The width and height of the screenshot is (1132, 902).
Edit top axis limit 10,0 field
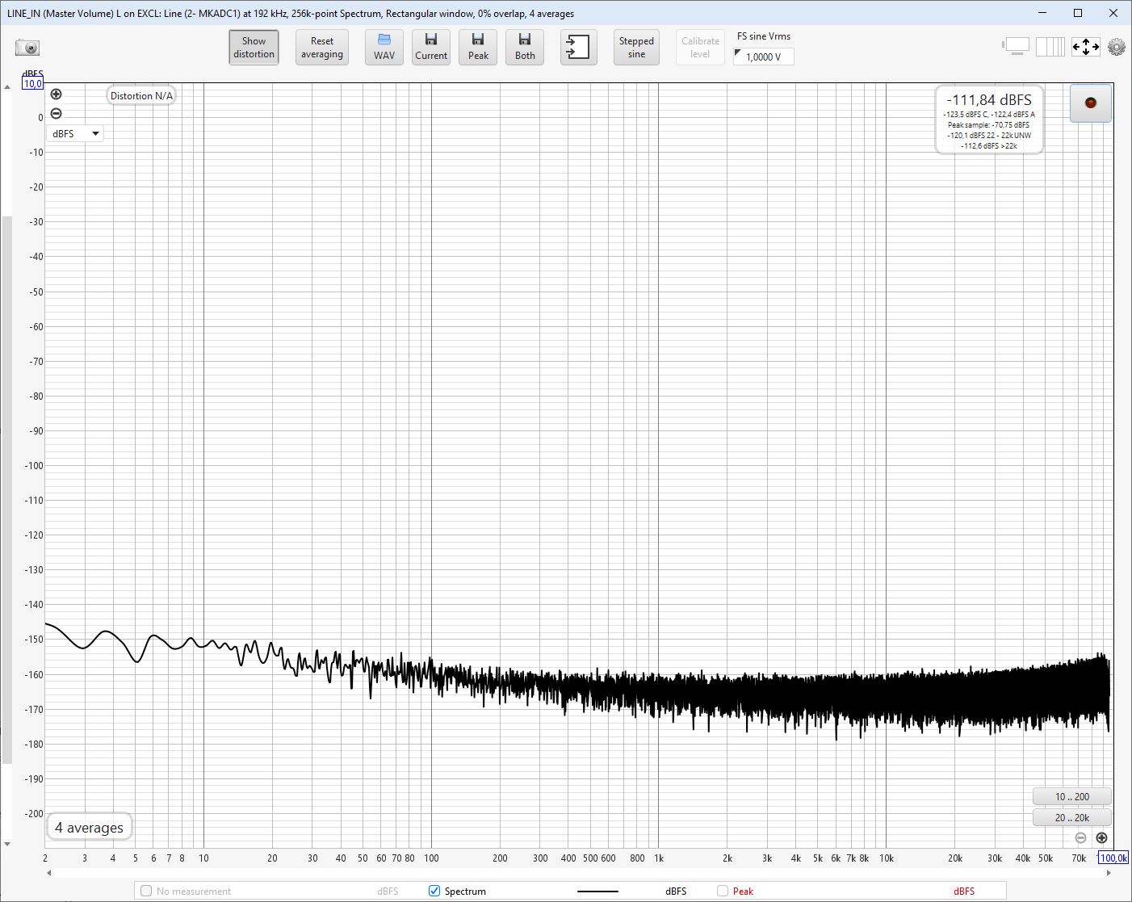tap(32, 83)
